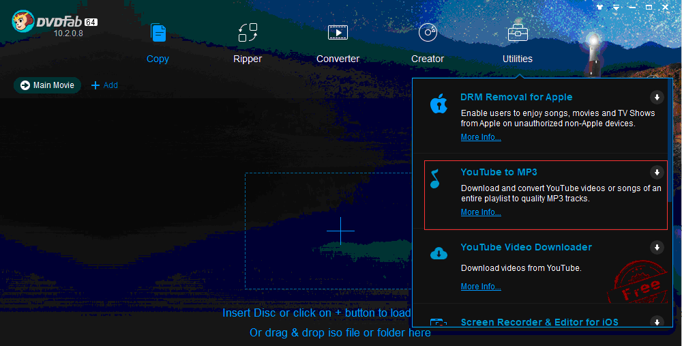Click the download arrow for YouTube to MP3
The width and height of the screenshot is (682, 346).
(x=657, y=173)
